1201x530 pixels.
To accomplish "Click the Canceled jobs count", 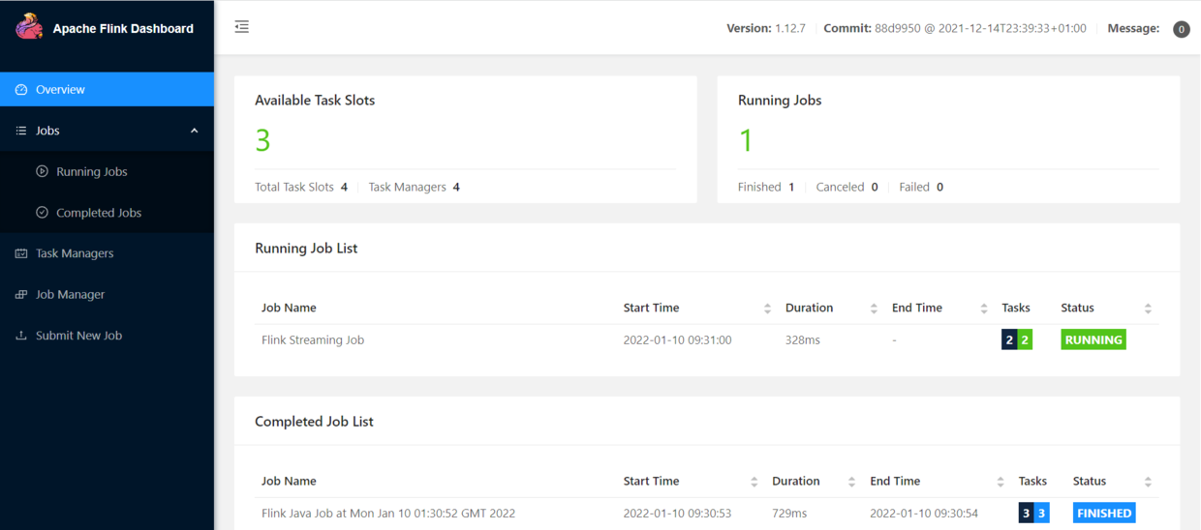I will pyautogui.click(x=875, y=187).
